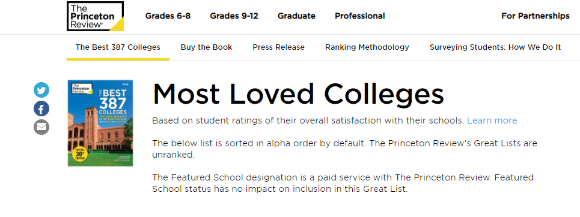Screen dimensions: 580x217
Task: Open Graduate menu
Action: 297,16
